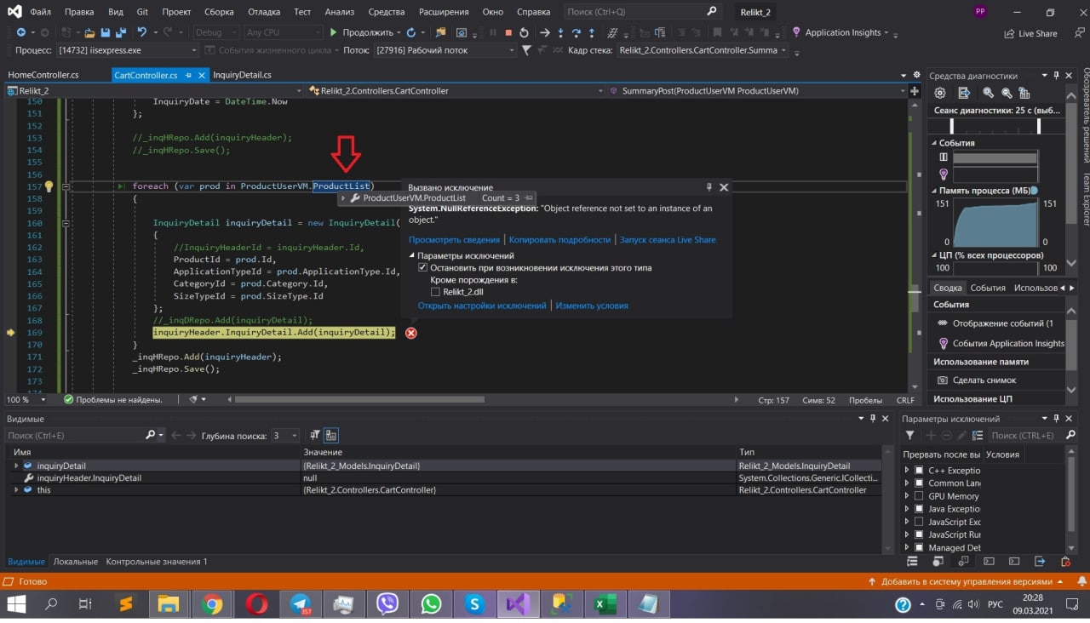Click the Save All icon in toolbar

(121, 32)
